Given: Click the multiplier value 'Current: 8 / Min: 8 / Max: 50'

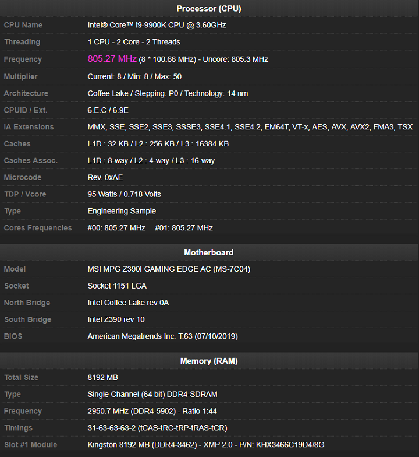Looking at the screenshot, I should coord(134,77).
